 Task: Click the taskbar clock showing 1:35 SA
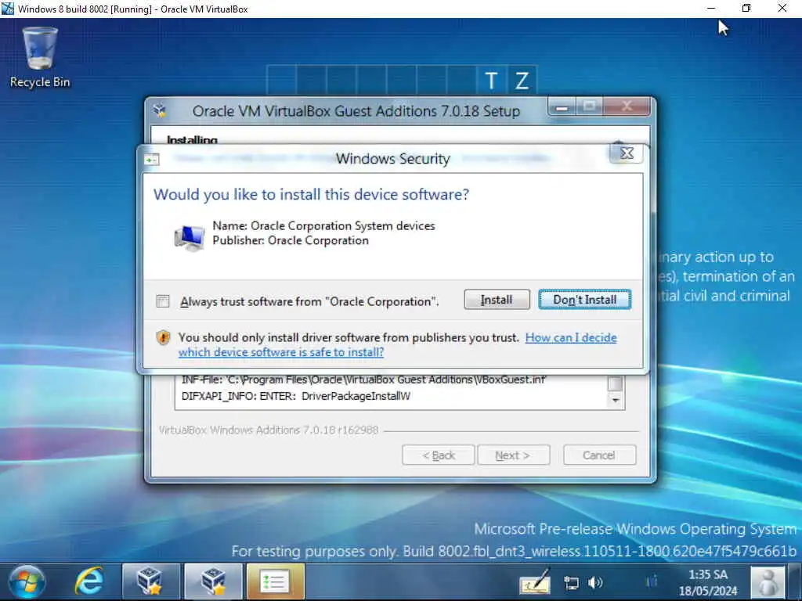point(708,574)
